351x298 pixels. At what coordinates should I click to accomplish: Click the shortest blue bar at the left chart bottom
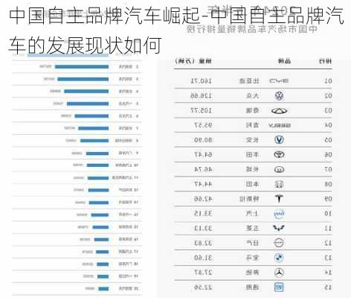103,288
